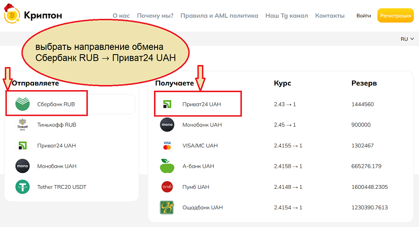The height and width of the screenshot is (227, 419).
Task: Select Приват24 UAH in Получаете list
Action: pyautogui.click(x=202, y=104)
